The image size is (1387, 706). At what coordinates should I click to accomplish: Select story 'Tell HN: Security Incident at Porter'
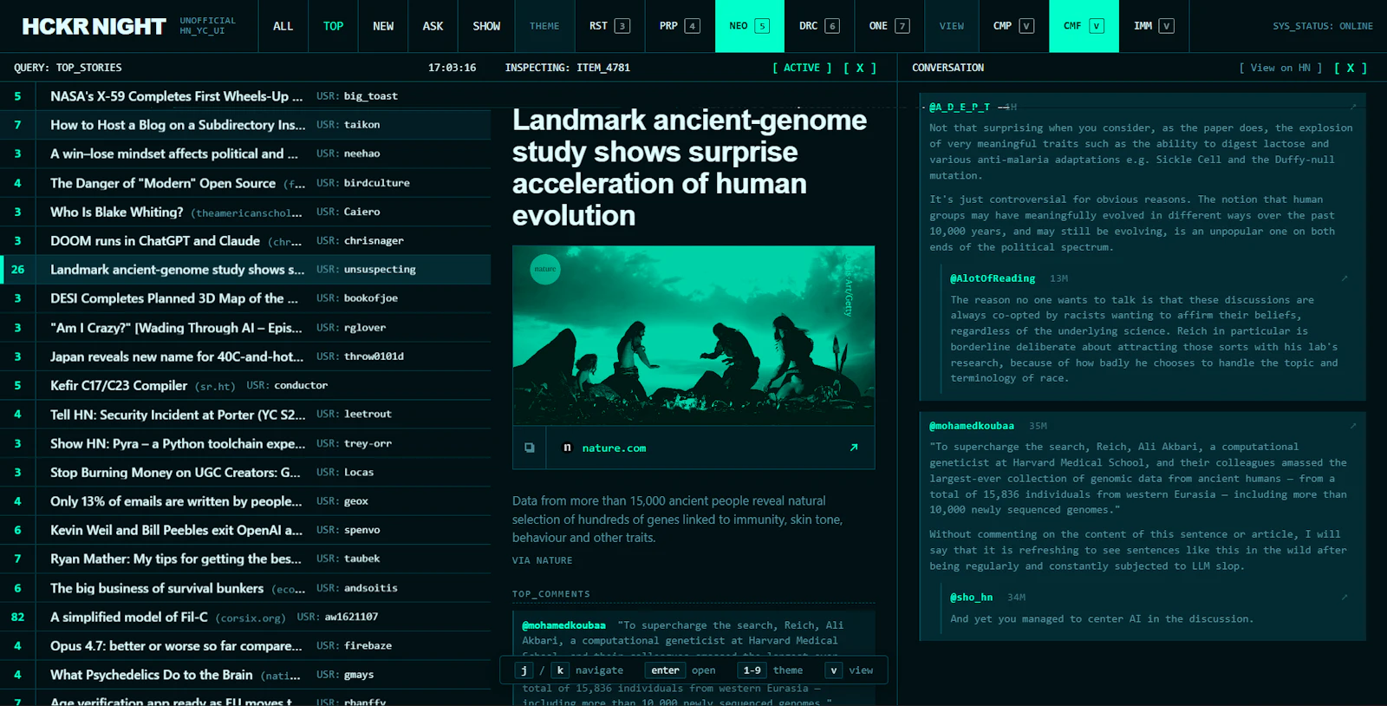(x=245, y=414)
